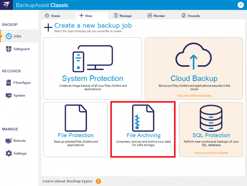Click the Files/Apps recover icon

(x=9, y=83)
